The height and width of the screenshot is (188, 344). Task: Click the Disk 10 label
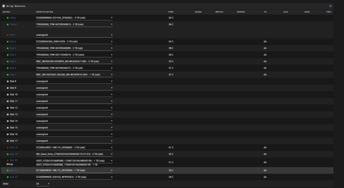pos(14,95)
